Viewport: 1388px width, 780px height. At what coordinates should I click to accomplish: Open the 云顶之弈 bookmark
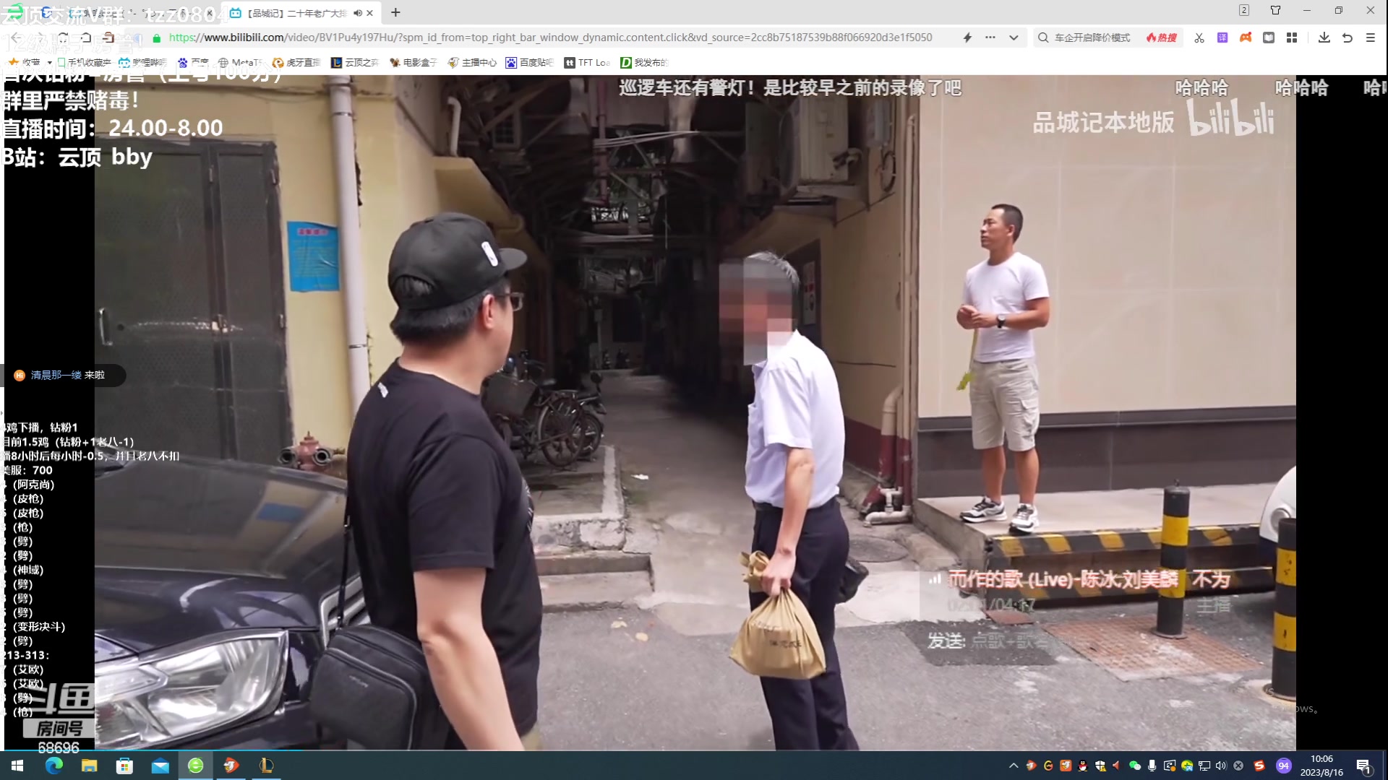[x=355, y=63]
